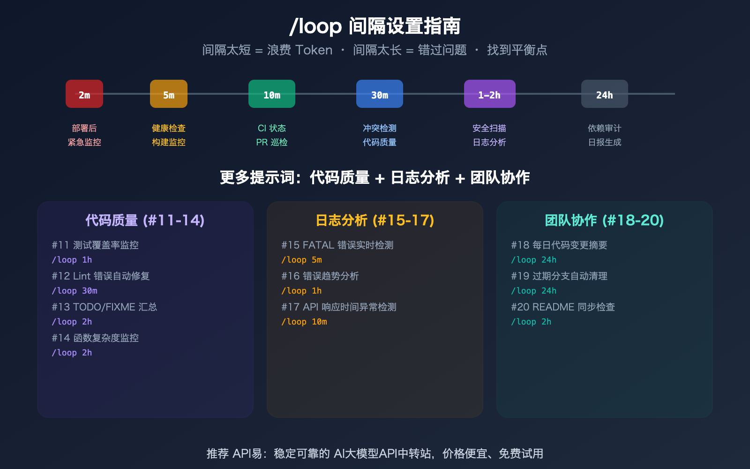Click the green 10m interval badge

point(272,94)
